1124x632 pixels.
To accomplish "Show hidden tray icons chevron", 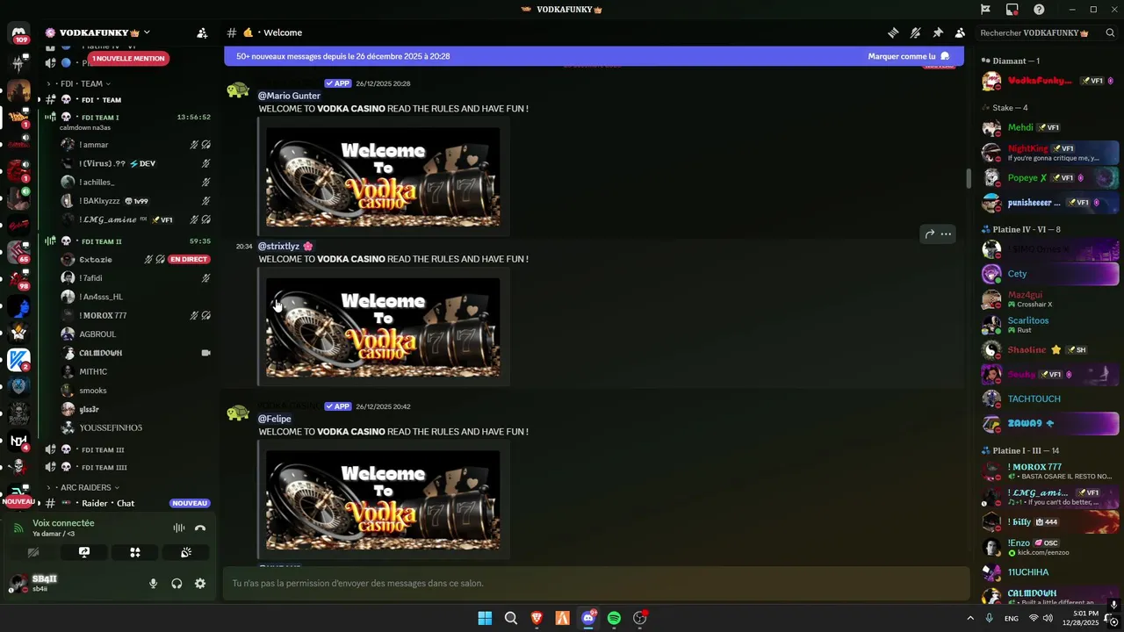I will tap(970, 618).
